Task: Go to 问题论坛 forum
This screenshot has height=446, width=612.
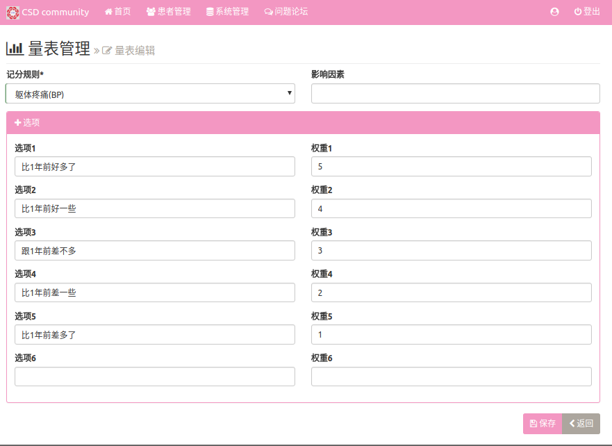Action: 286,12
